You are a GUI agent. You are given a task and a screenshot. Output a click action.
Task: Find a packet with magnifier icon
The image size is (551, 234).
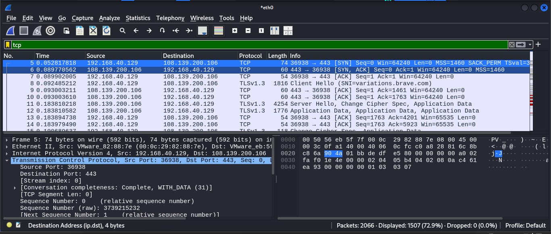tap(123, 31)
